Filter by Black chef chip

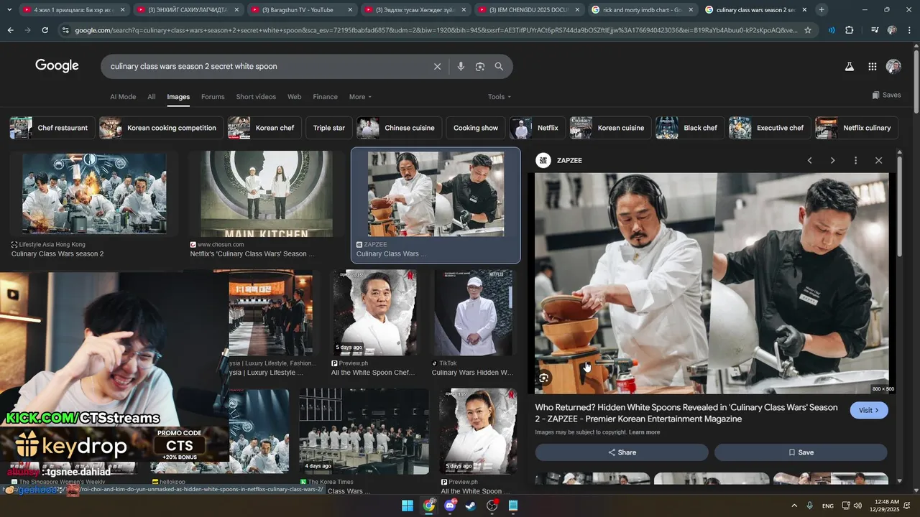click(x=689, y=128)
